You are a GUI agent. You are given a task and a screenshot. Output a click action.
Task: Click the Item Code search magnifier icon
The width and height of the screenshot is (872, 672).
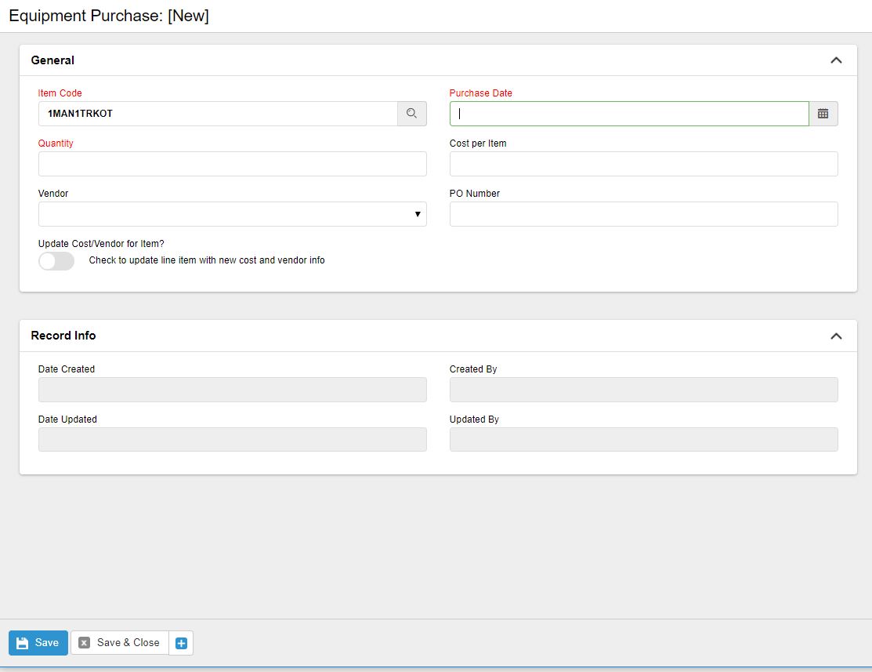(411, 114)
